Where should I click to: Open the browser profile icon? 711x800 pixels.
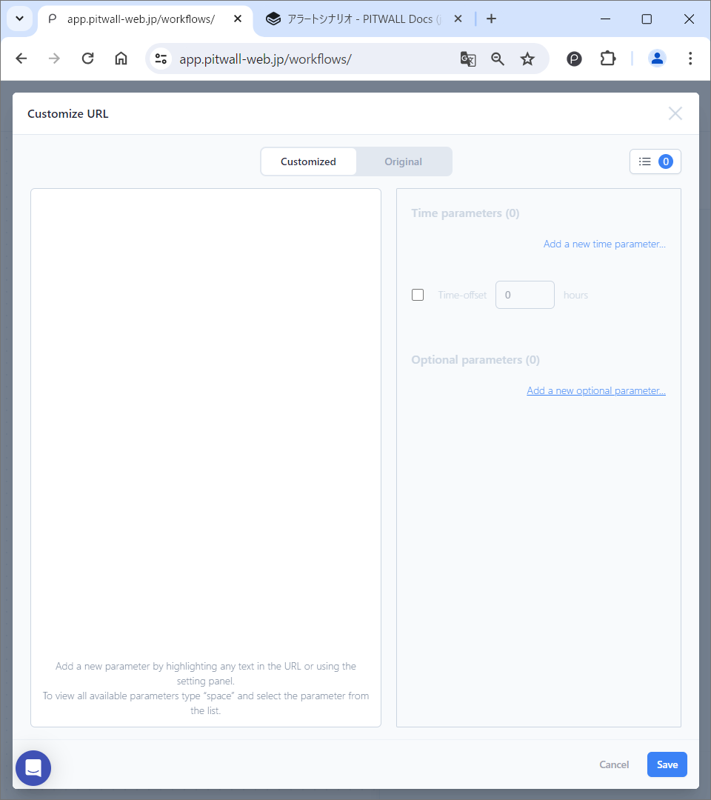coord(657,59)
